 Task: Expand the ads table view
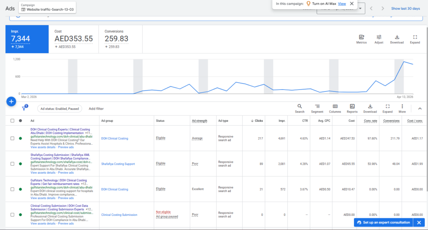tap(387, 108)
